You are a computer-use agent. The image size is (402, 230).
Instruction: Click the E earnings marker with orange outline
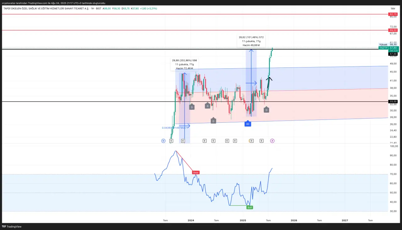click(x=252, y=141)
